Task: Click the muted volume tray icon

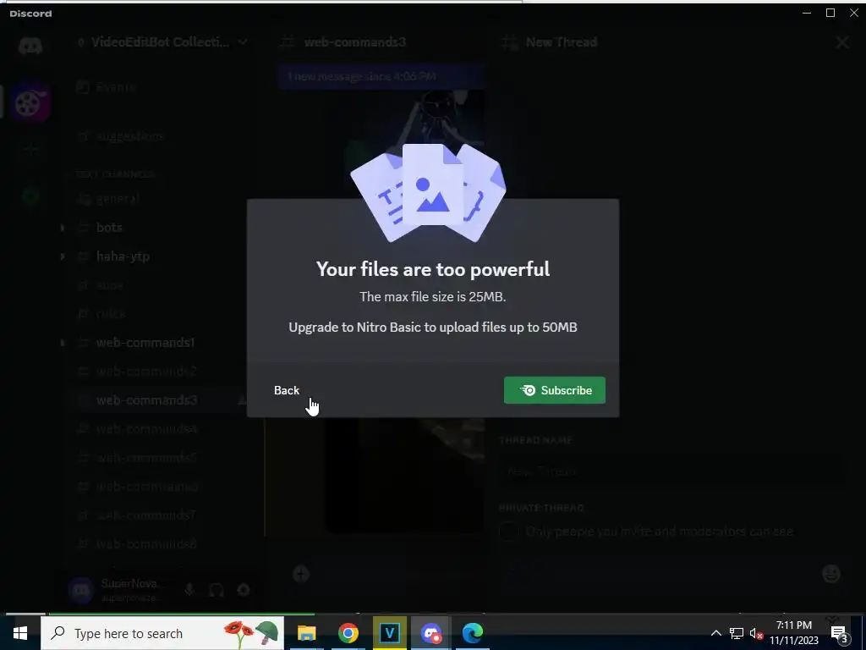Action: click(757, 633)
